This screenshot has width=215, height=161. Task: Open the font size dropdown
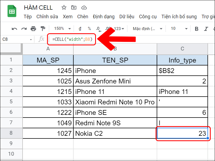(x=178, y=29)
